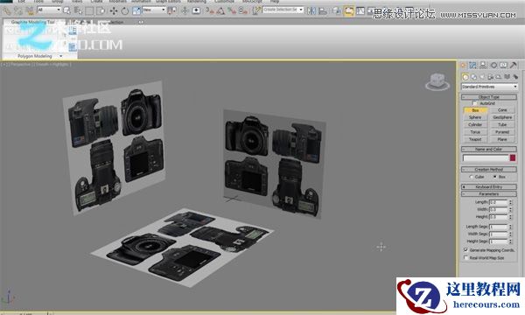Toggle Keyboard Shortcut Override icon

[196, 10]
